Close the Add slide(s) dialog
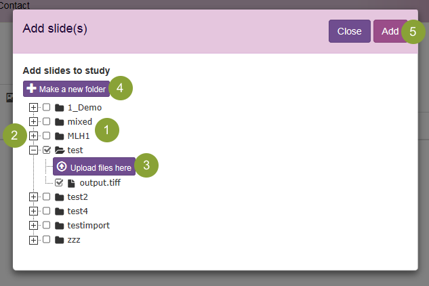 349,31
